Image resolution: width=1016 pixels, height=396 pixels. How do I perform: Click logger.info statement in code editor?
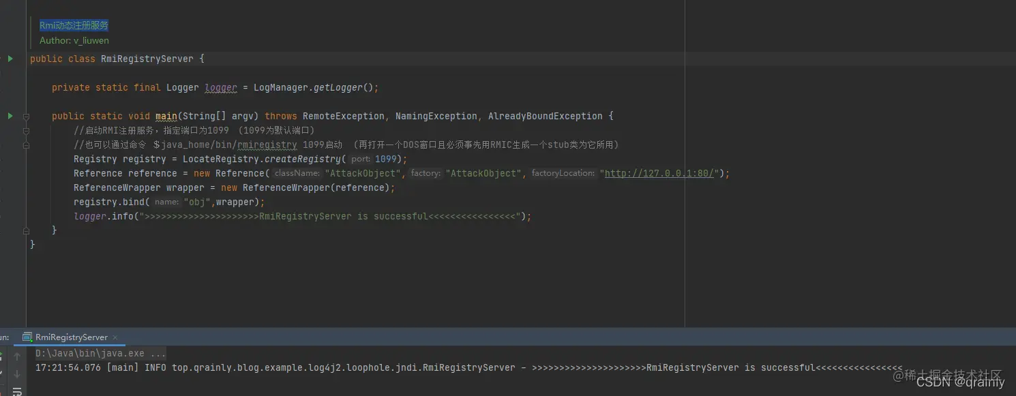[303, 216]
